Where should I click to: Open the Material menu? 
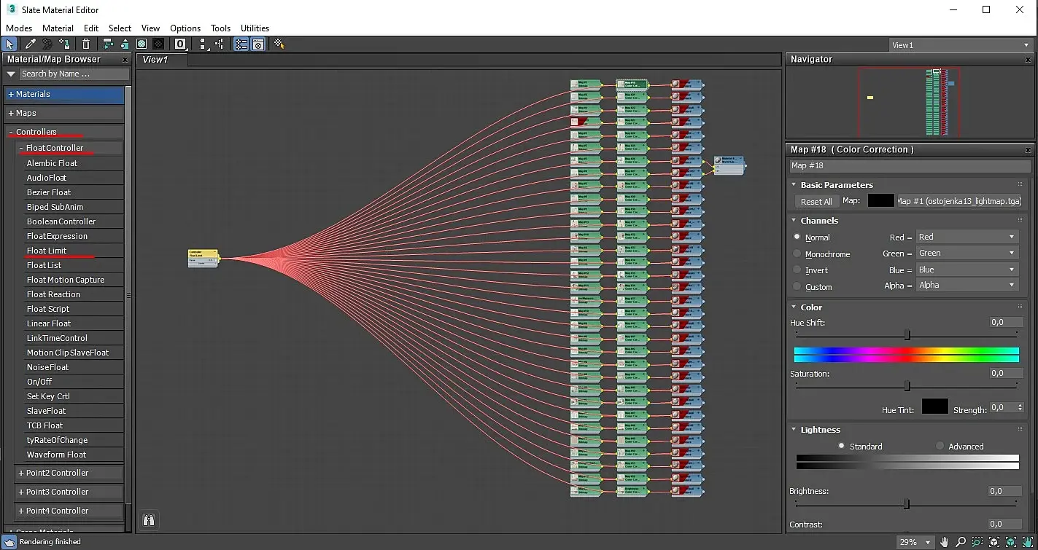[58, 28]
